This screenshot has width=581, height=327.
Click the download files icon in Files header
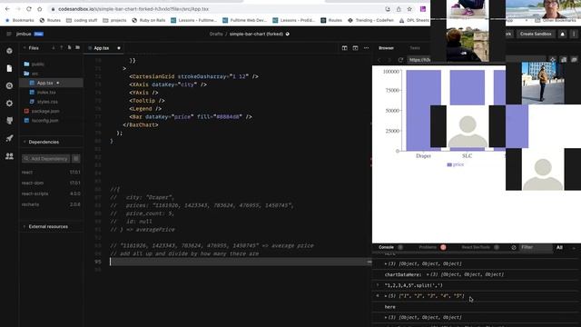[53, 48]
